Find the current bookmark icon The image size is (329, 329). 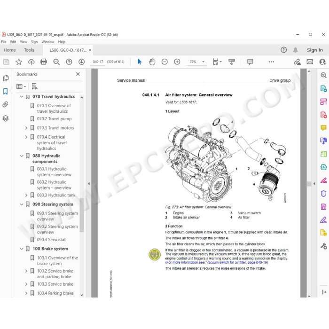[34, 86]
